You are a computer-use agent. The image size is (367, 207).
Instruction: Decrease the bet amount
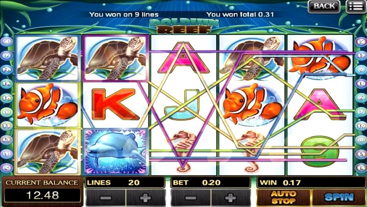coord(191,198)
